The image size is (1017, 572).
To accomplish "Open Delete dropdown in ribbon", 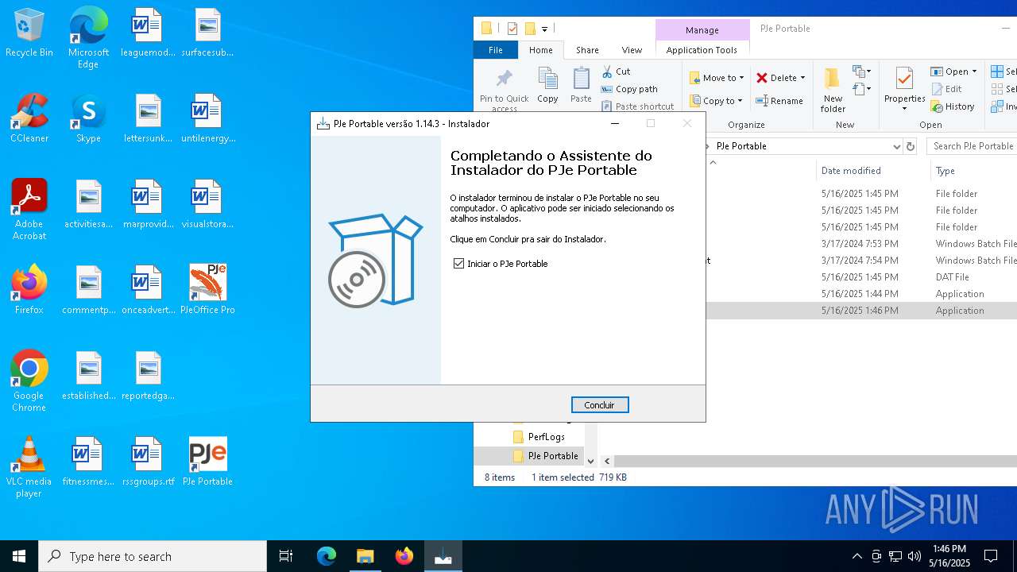I will 780,78.
